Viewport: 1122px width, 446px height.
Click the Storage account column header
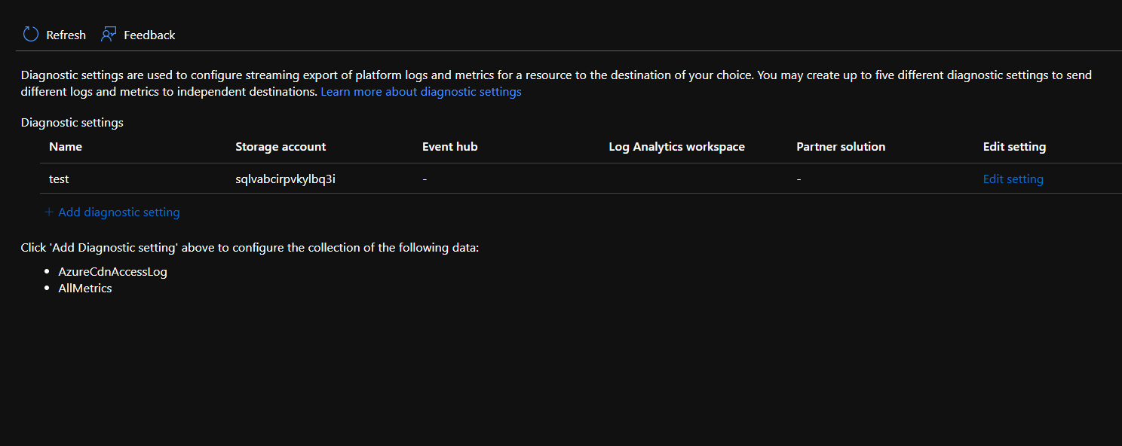coord(280,147)
